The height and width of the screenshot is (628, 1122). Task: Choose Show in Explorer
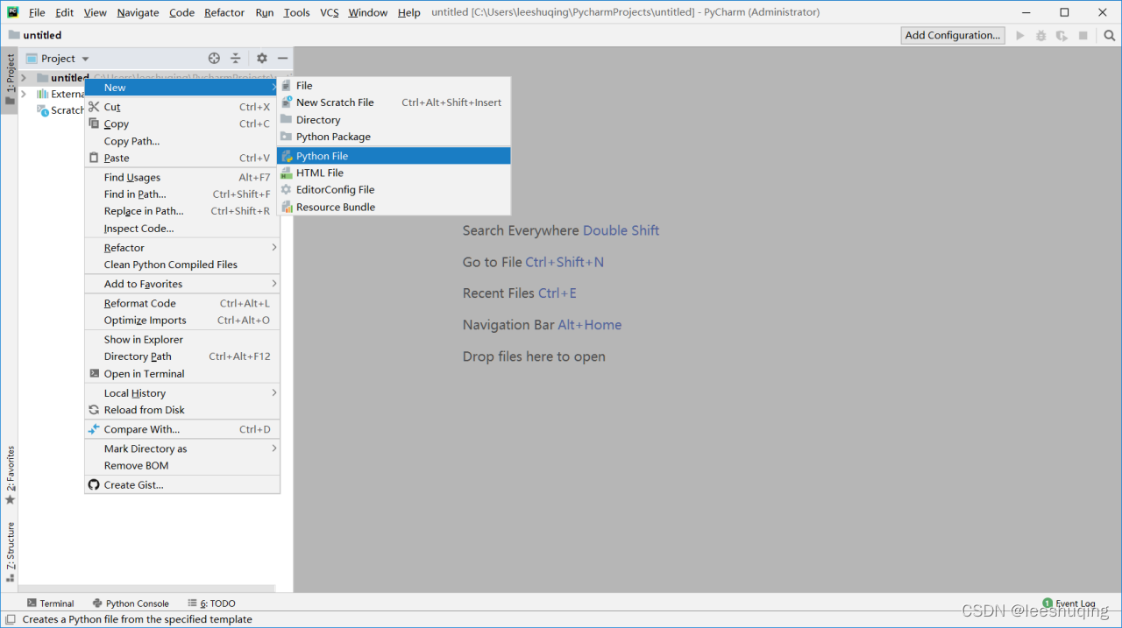pos(182,339)
